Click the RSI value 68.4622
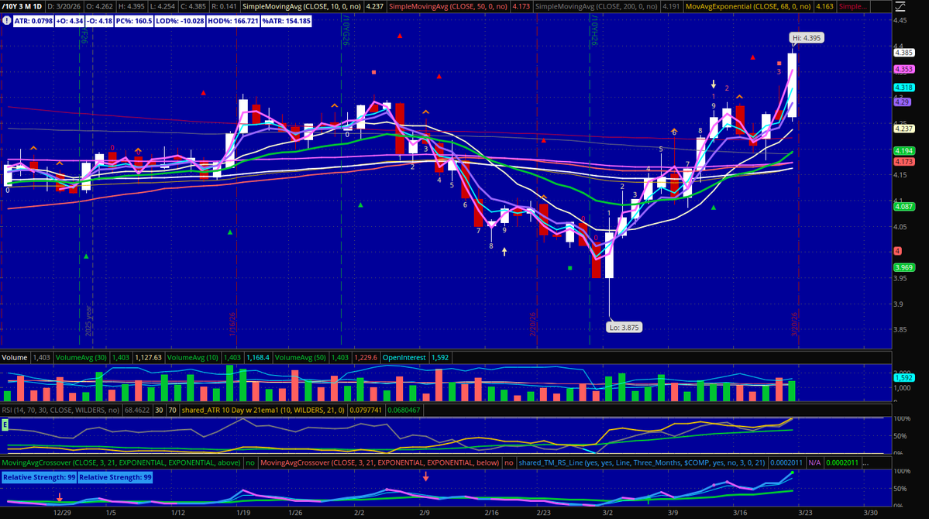 click(137, 410)
